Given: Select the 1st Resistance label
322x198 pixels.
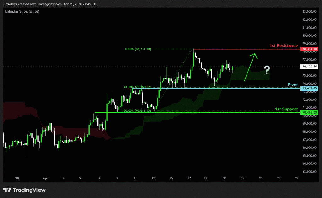Looking at the screenshot, I should coord(283,46).
